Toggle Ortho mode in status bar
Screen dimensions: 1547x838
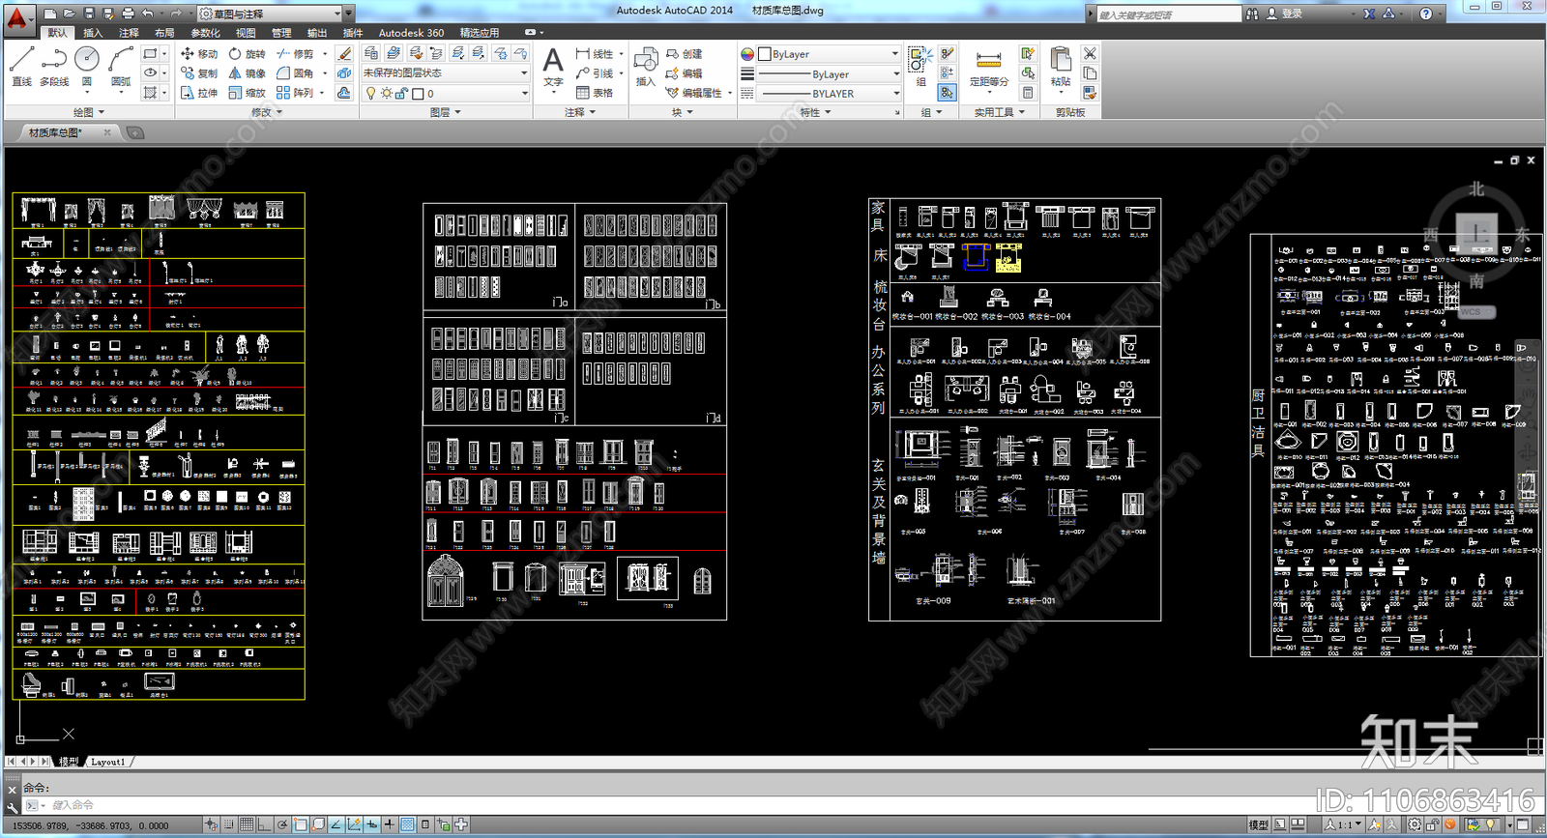coord(264,824)
